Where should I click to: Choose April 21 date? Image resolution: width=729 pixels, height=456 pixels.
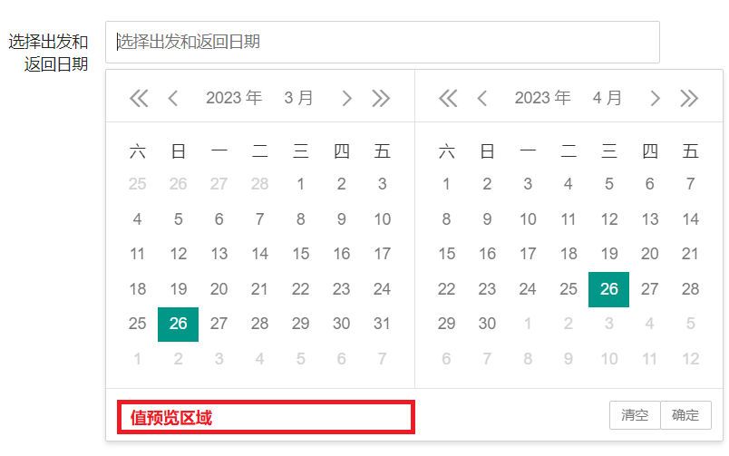[690, 254]
